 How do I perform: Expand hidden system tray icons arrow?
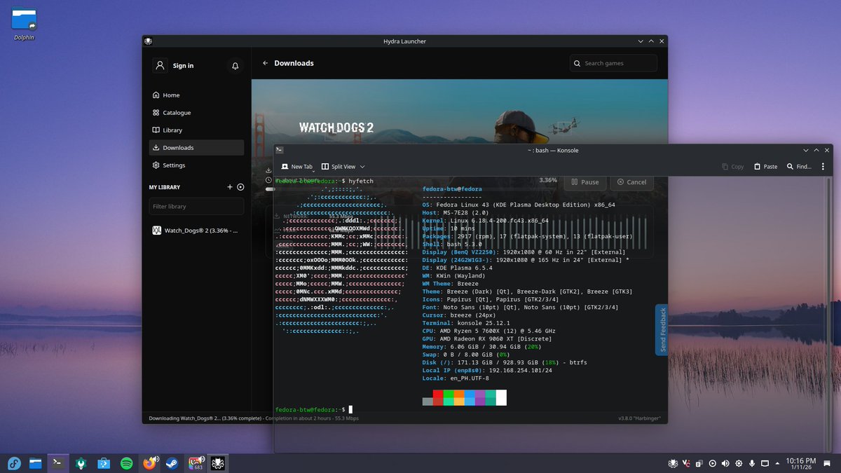(x=777, y=463)
